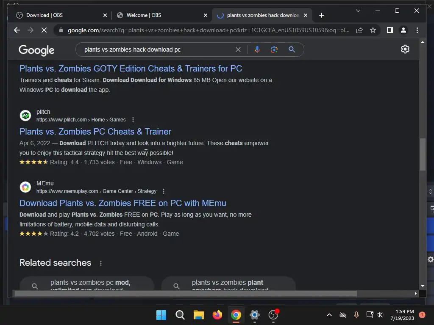This screenshot has width=434, height=325.
Task: Close the plants vs zombies search tab
Action: pos(306,15)
